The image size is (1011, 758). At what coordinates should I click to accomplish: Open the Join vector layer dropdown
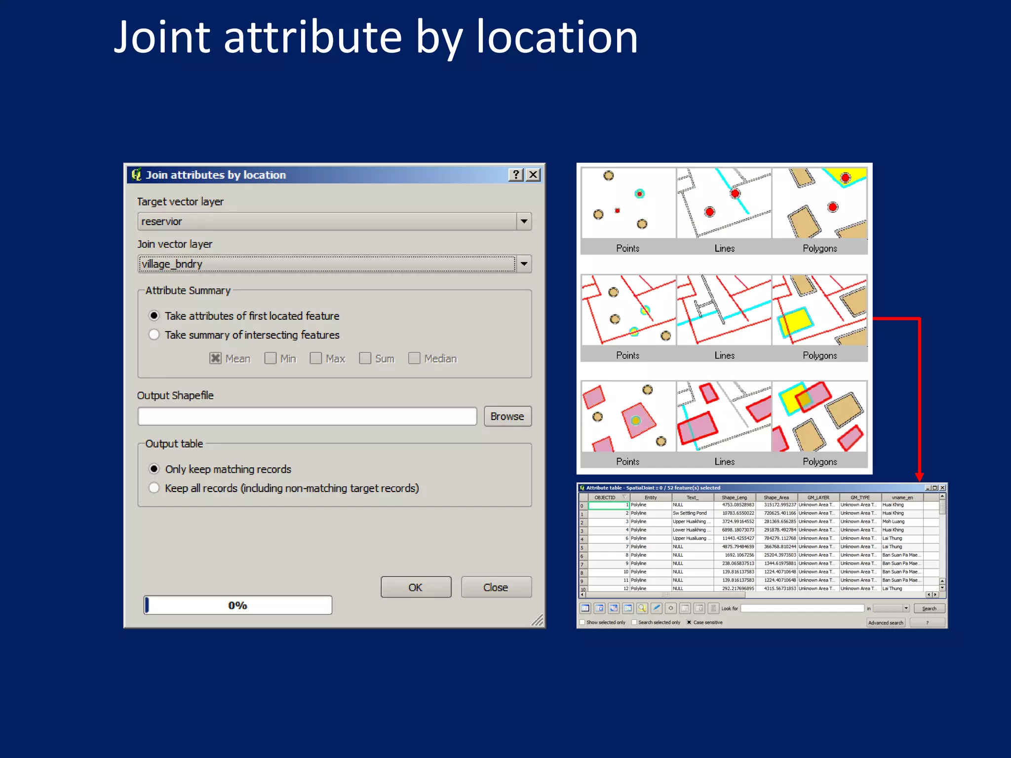click(x=524, y=264)
